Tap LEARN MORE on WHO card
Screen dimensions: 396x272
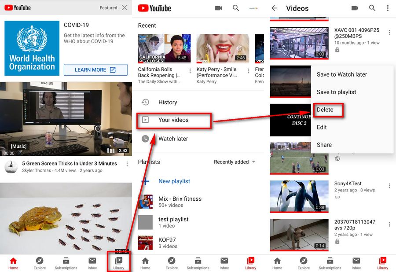click(95, 70)
